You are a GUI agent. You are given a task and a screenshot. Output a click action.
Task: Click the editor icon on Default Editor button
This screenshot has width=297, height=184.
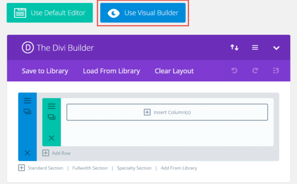20,13
